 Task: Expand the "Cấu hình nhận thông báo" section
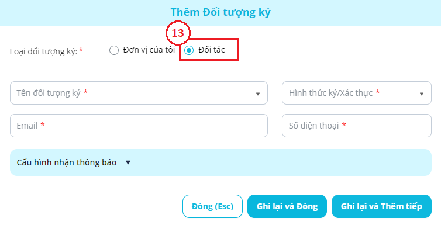[x=220, y=162]
